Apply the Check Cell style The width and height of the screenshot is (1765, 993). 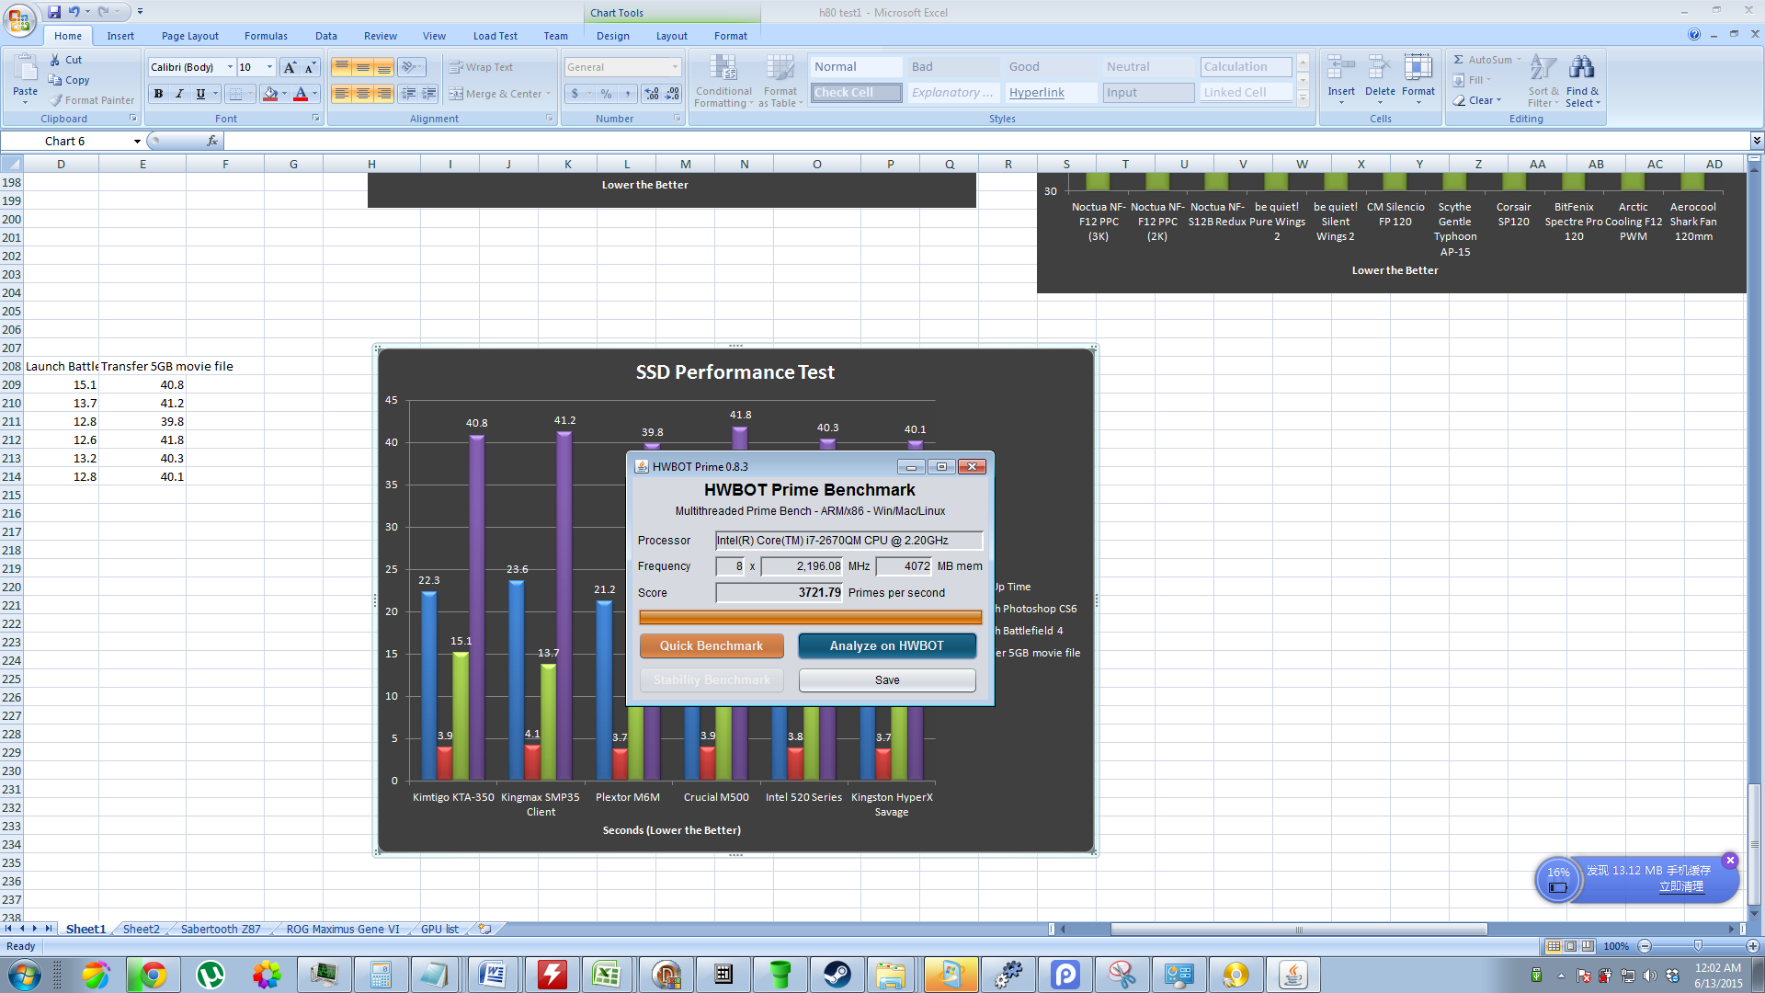click(856, 93)
